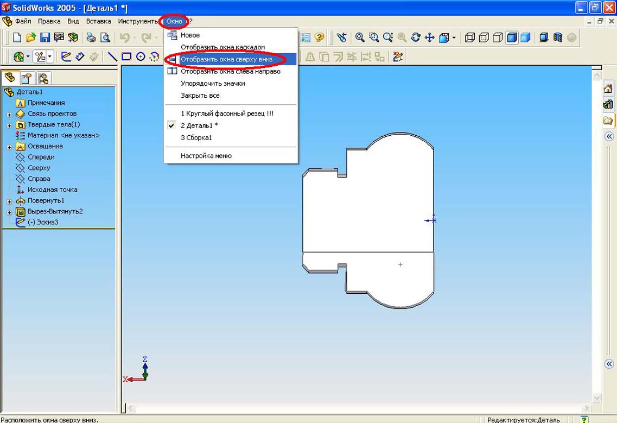The image size is (617, 423).
Task: Select the Line sketch tool
Action: pyautogui.click(x=112, y=56)
